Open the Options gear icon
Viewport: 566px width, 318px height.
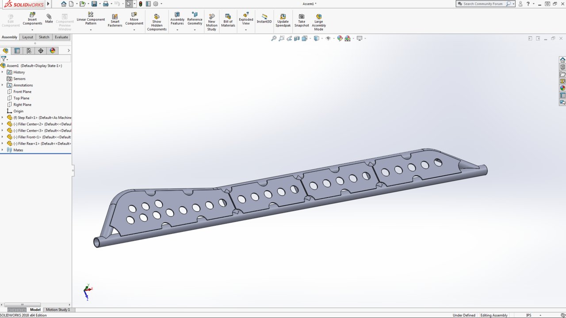pyautogui.click(x=156, y=4)
